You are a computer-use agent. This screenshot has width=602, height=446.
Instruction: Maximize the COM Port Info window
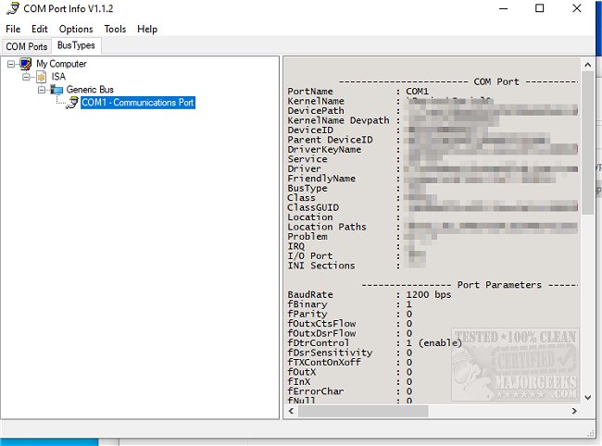pyautogui.click(x=539, y=8)
